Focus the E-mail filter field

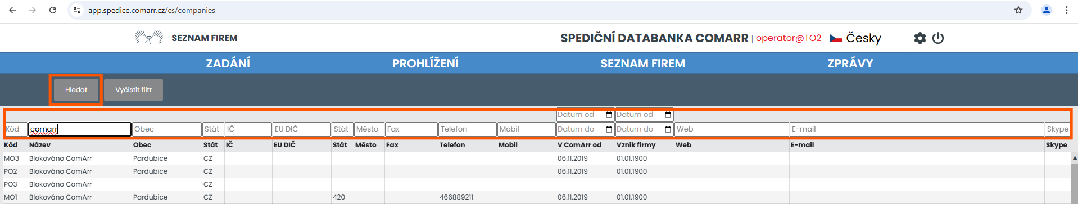click(917, 129)
